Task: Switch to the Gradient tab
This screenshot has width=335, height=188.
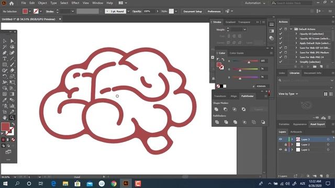Action: point(230,22)
